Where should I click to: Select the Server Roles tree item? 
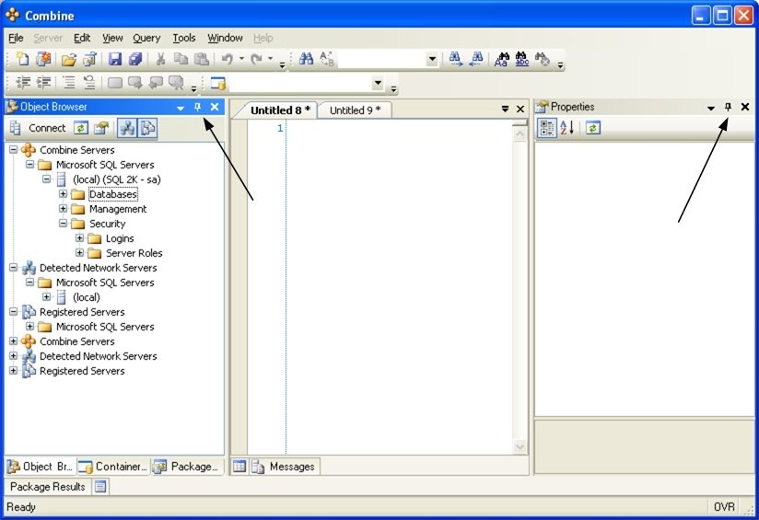[x=134, y=253]
